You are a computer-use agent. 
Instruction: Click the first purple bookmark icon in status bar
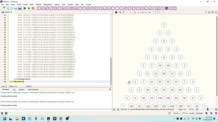[206, 113]
